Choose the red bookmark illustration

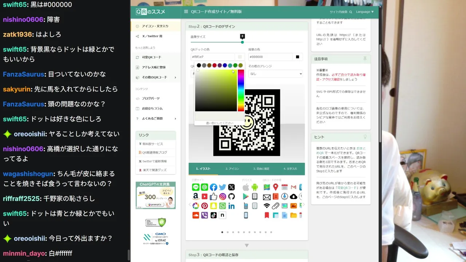[267, 215]
